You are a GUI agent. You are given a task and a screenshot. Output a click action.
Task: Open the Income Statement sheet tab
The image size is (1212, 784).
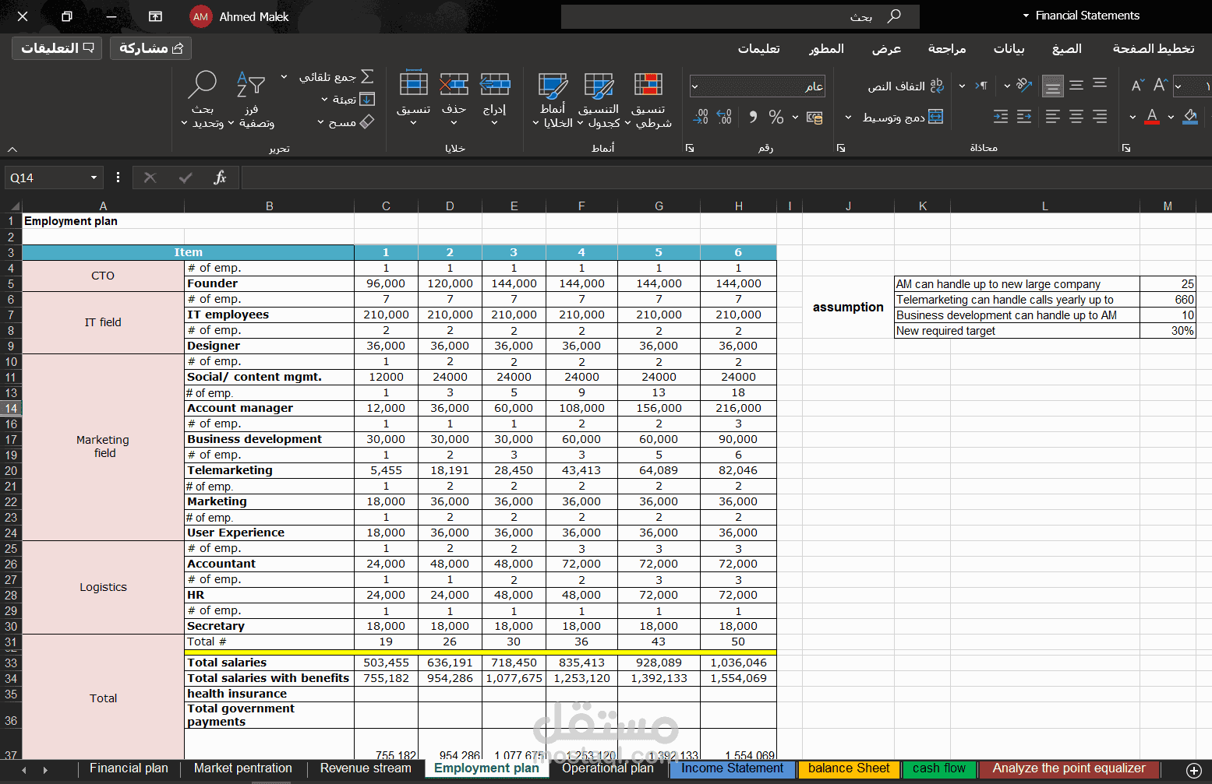click(731, 768)
